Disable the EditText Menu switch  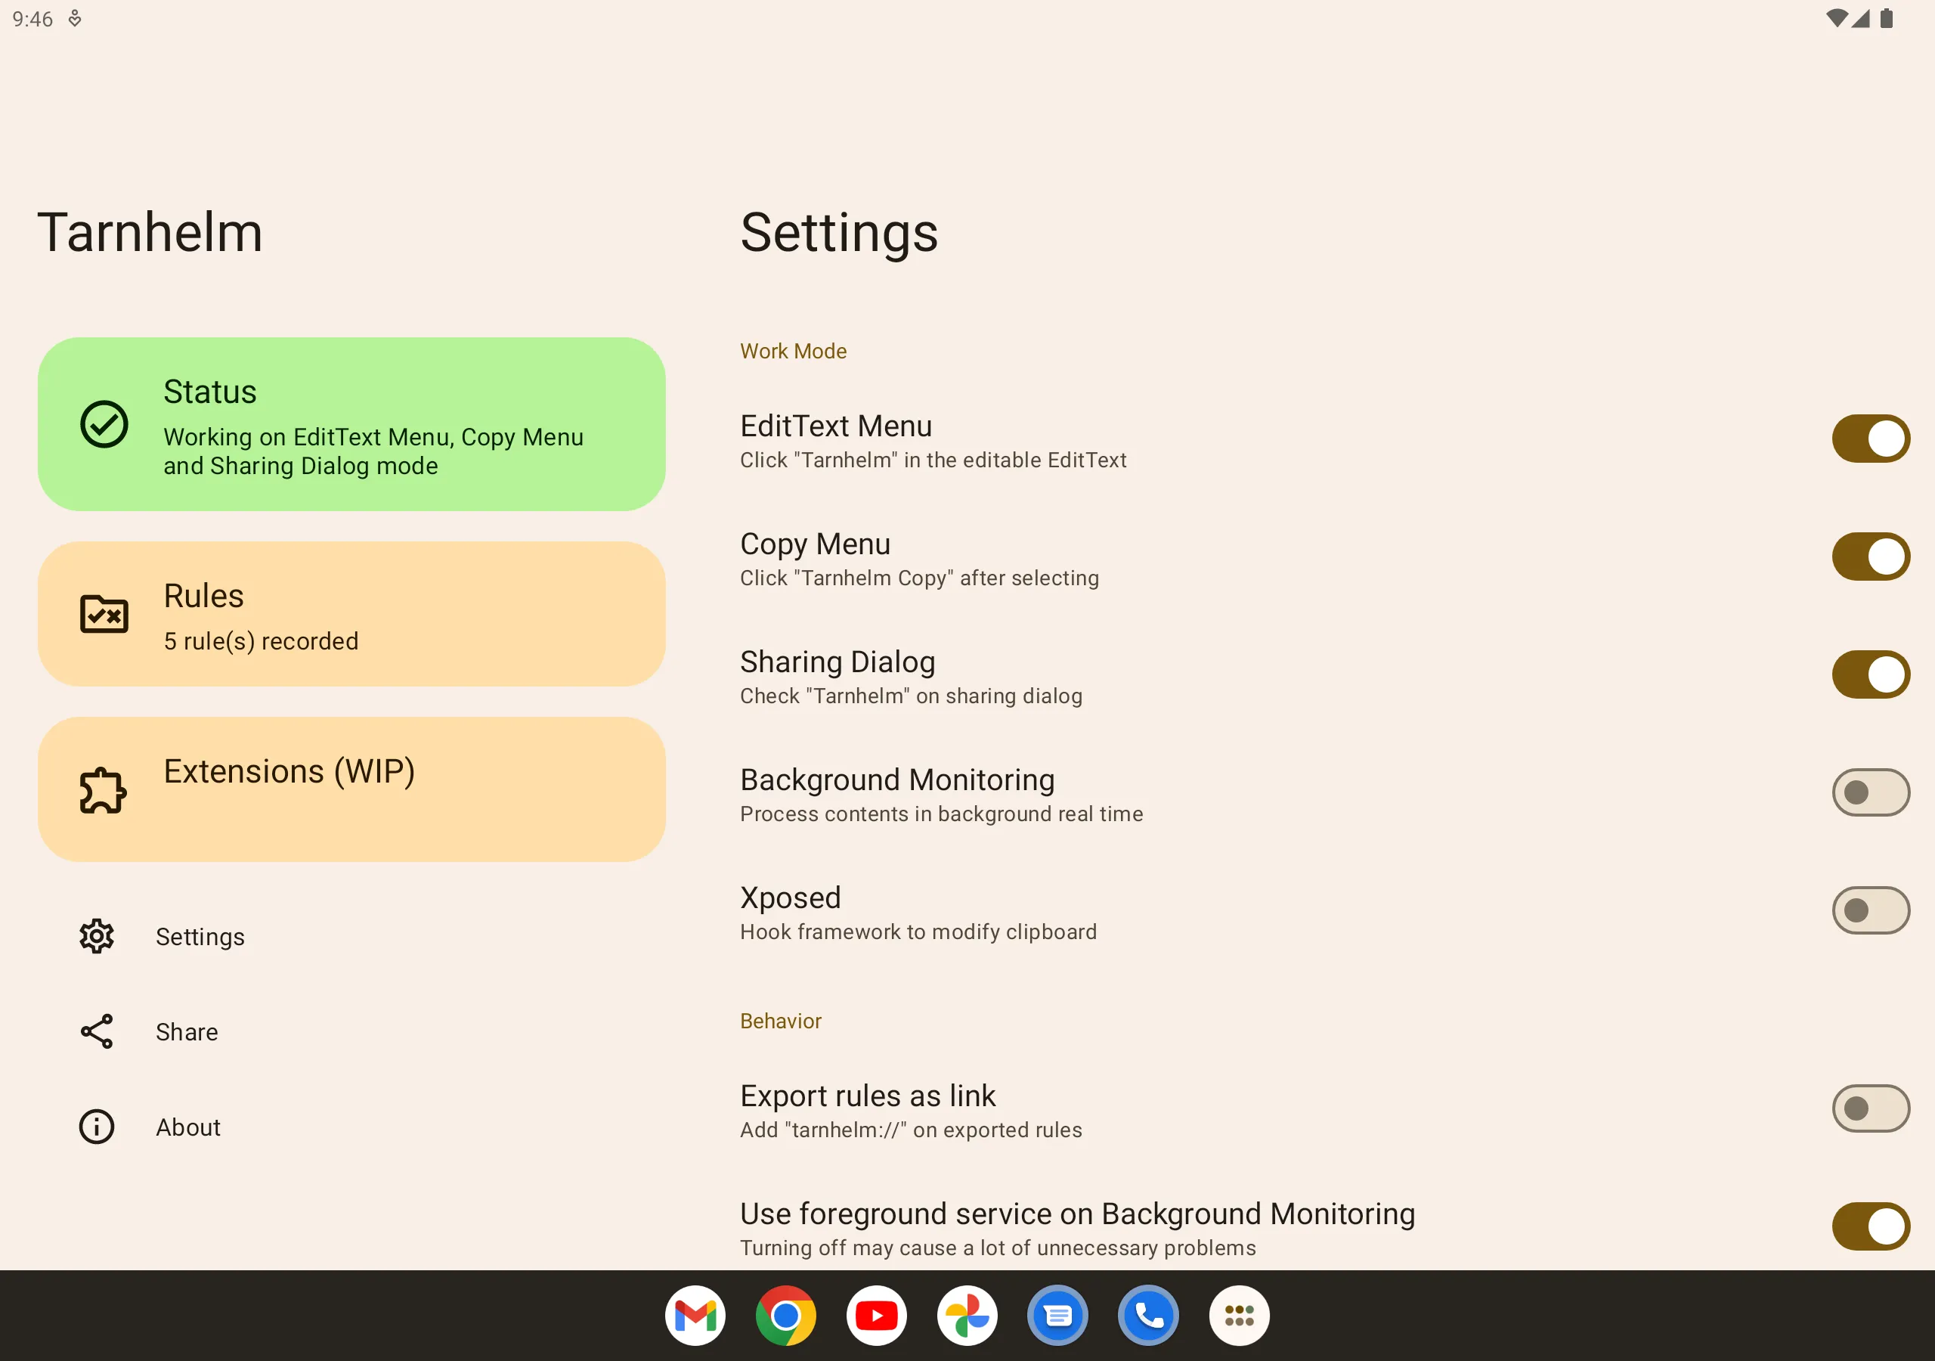1870,439
